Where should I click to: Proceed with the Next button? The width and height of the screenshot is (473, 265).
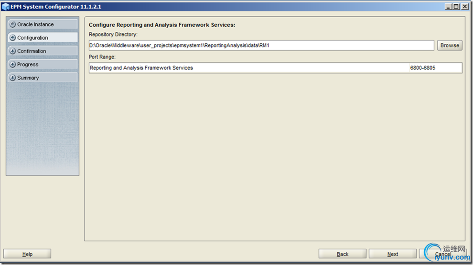[x=392, y=254]
